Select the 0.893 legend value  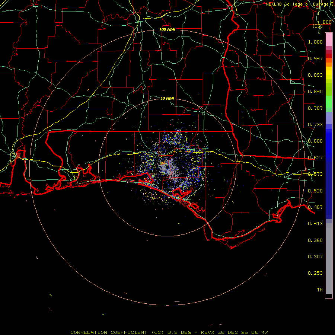click(315, 75)
